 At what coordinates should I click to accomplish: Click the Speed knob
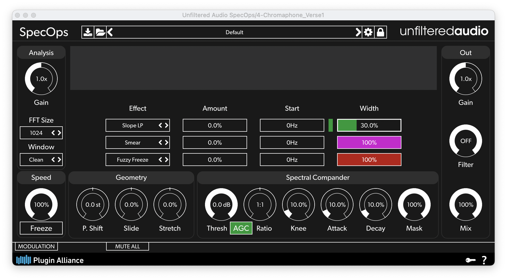coord(41,205)
